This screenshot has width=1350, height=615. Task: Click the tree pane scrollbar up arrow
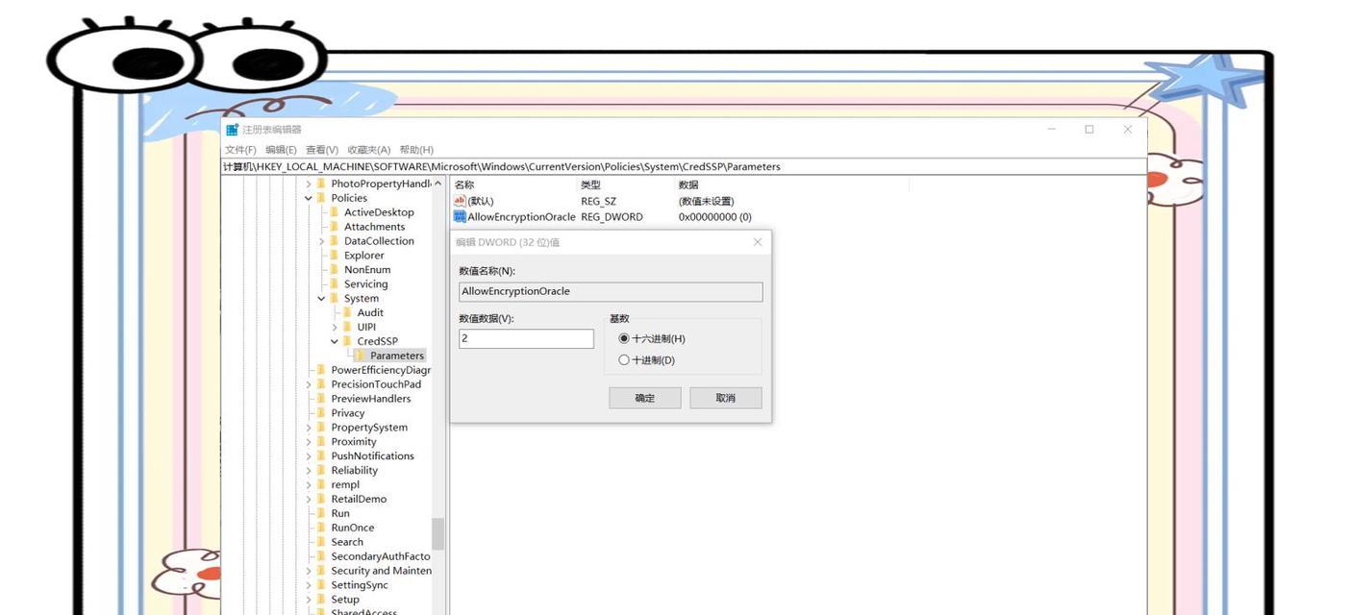[437, 184]
